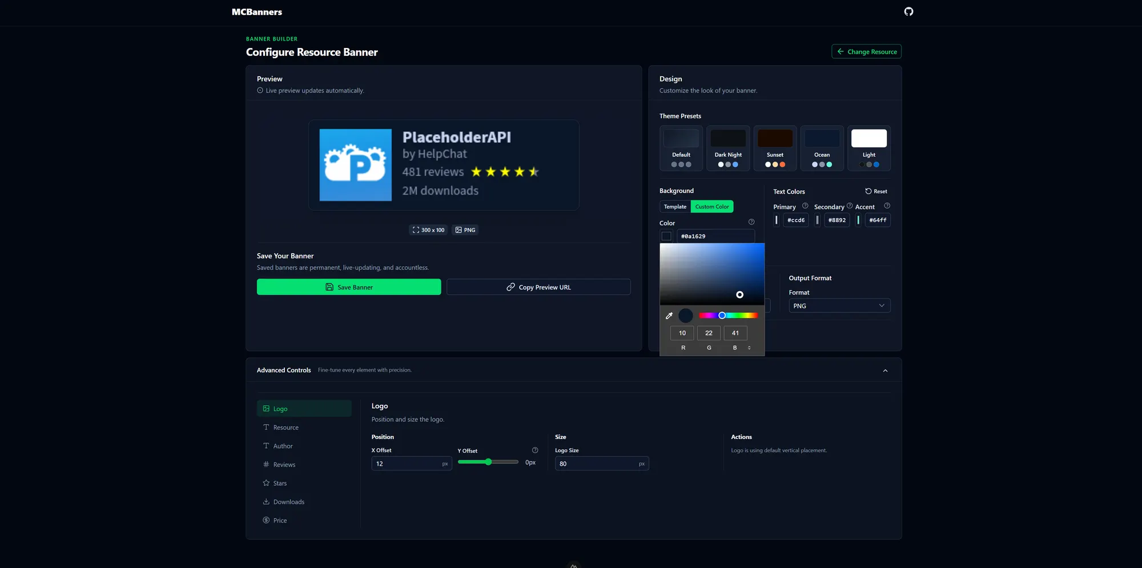Click the help icon next to Y Offset
1142x568 pixels.
[x=535, y=450]
